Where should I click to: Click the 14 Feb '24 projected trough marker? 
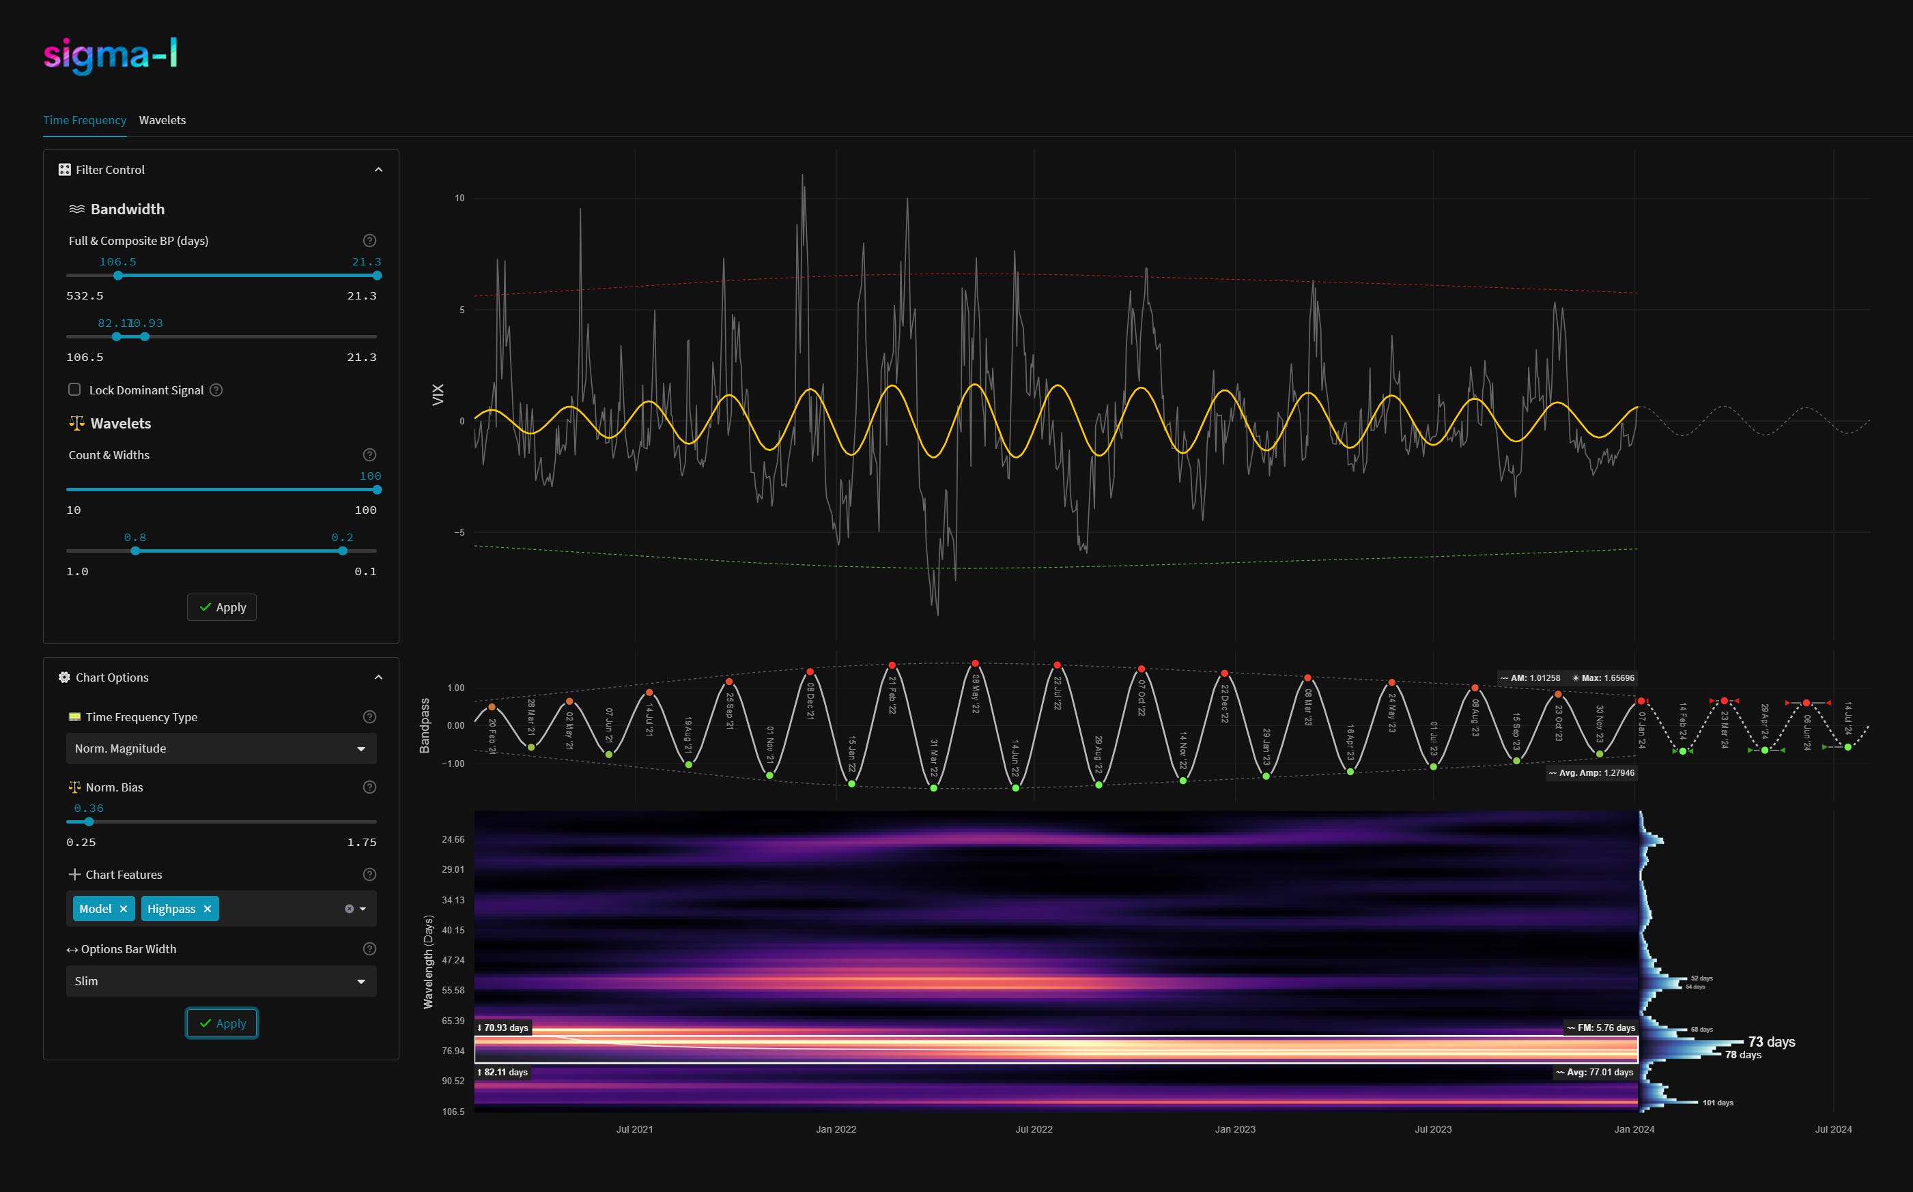point(1683,751)
